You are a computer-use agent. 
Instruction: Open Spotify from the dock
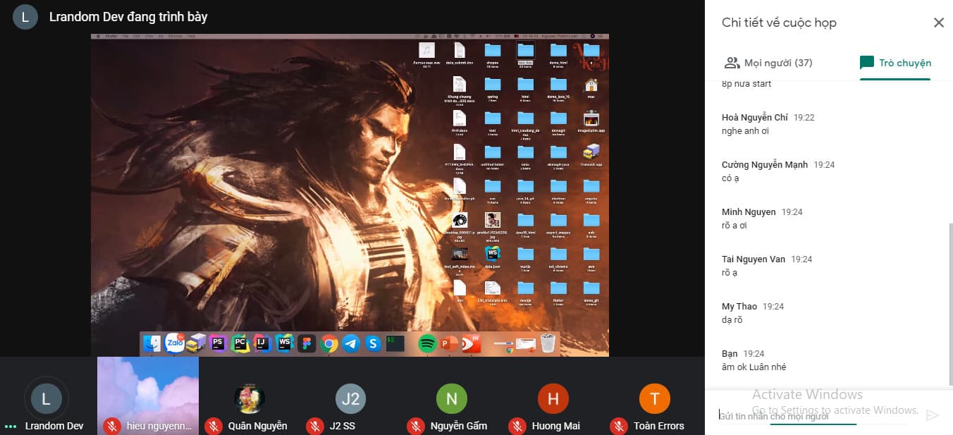tap(426, 344)
